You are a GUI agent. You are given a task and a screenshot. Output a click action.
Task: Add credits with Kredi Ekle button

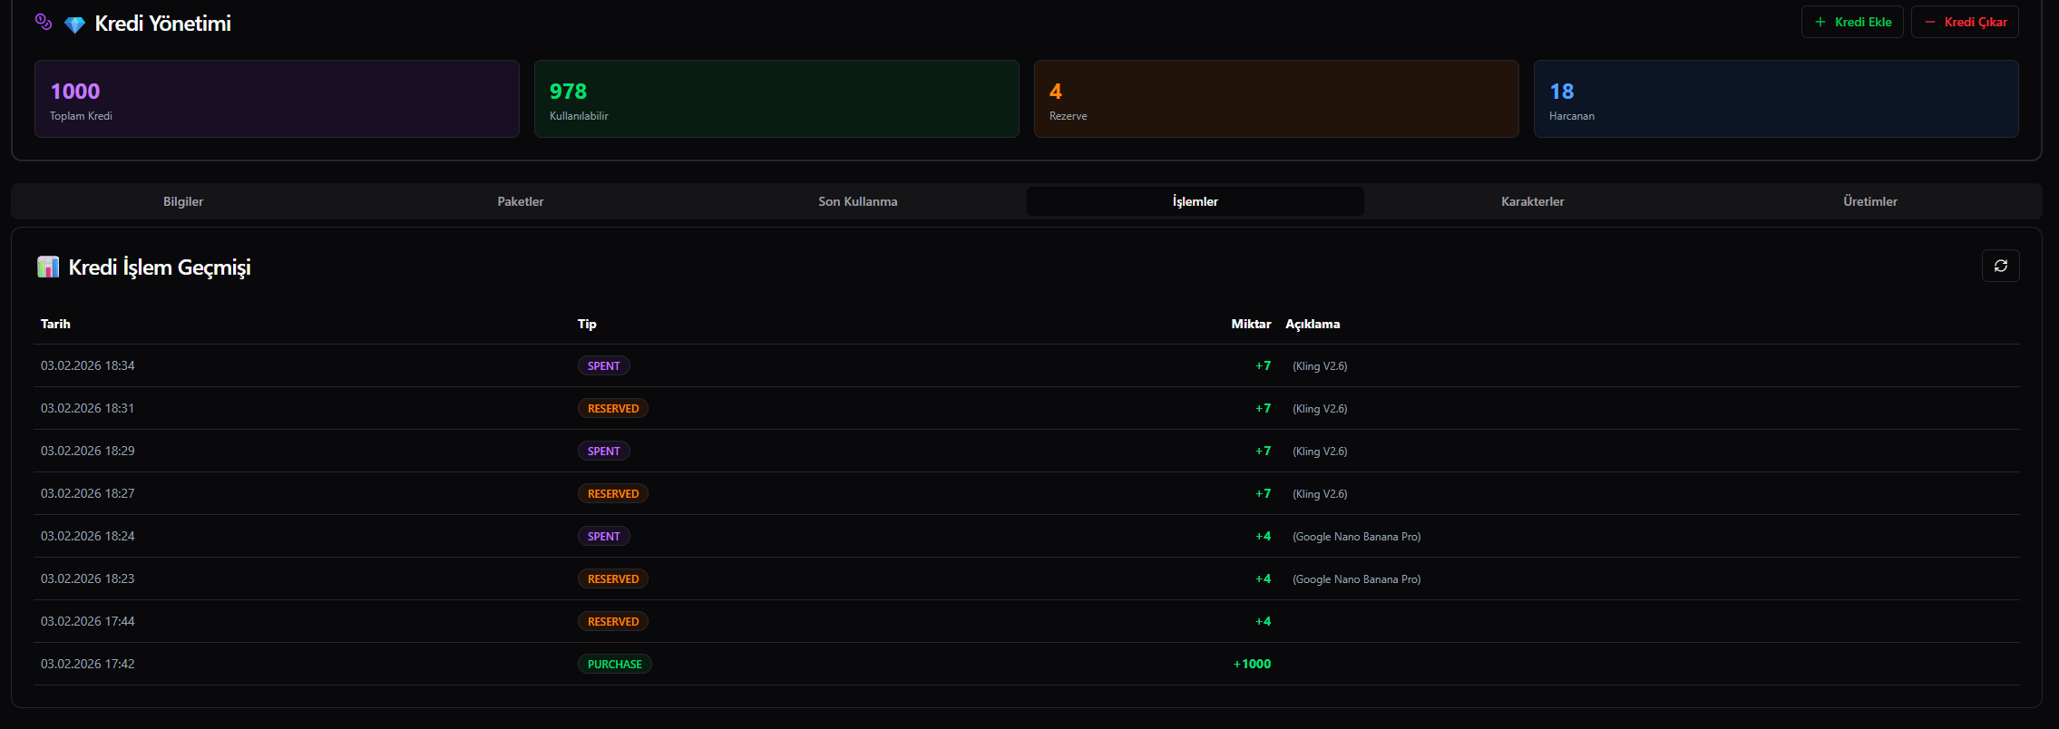pos(1851,22)
